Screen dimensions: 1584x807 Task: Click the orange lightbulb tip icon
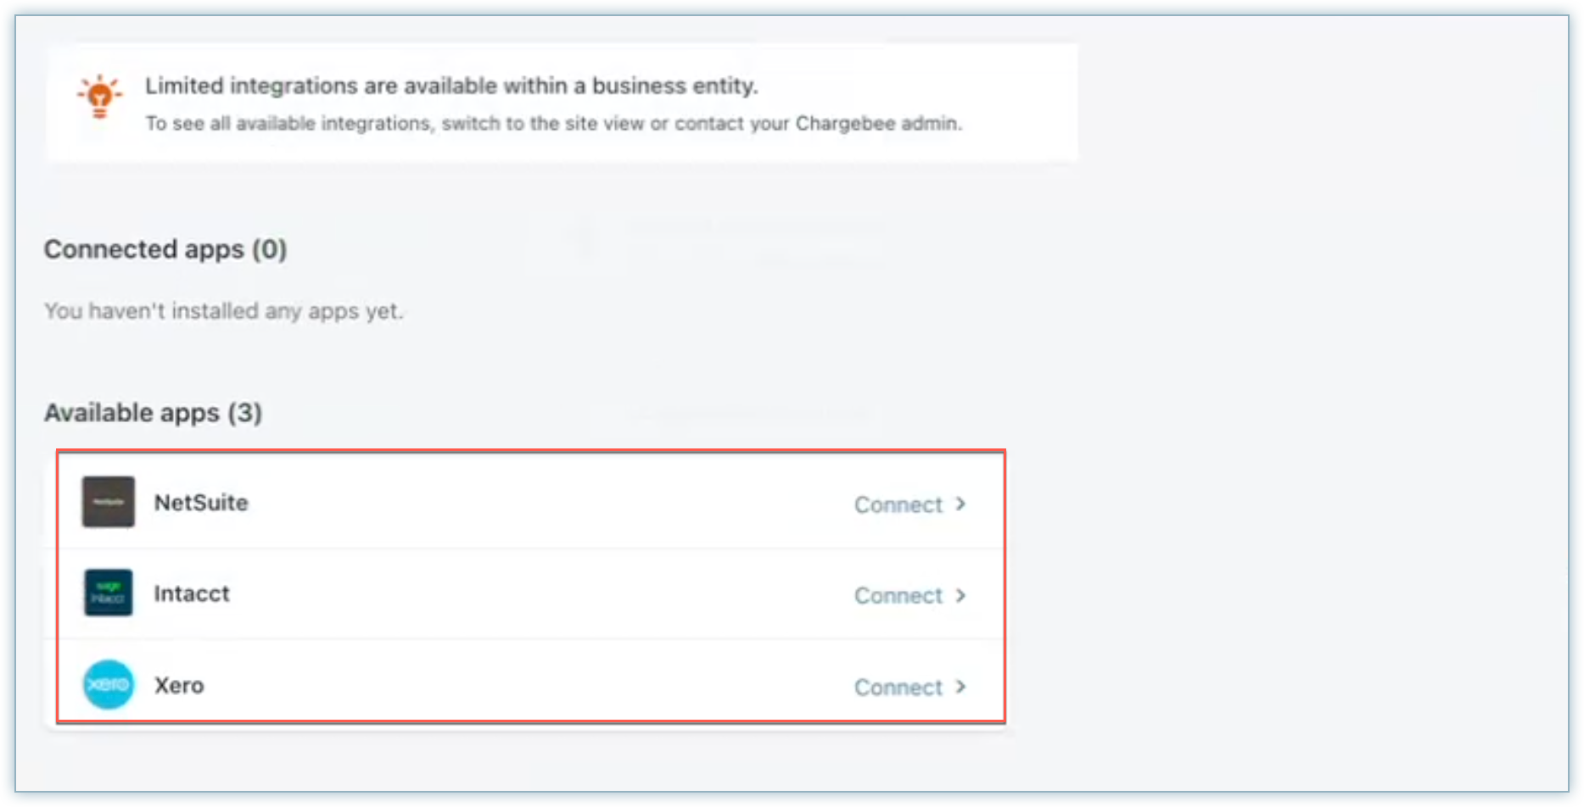tap(99, 96)
